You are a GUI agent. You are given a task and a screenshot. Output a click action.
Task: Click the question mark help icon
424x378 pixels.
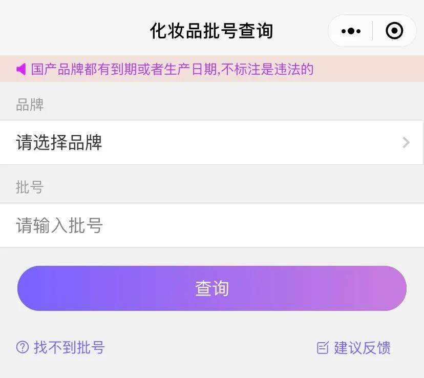23,347
